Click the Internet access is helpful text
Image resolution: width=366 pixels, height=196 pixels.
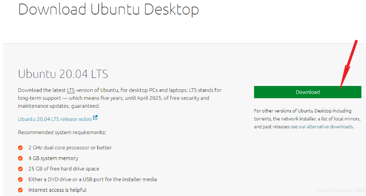[57, 190]
